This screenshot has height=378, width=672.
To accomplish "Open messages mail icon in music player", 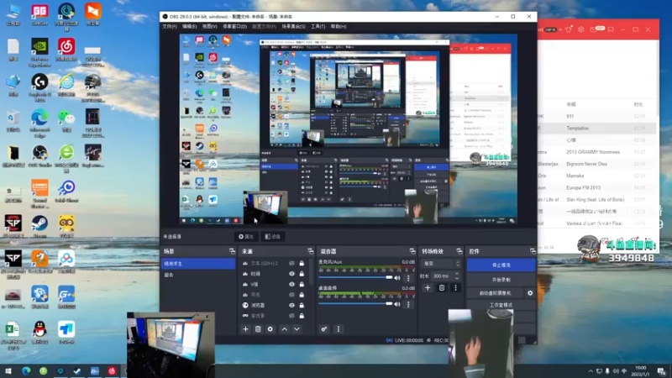I will pos(593,29).
